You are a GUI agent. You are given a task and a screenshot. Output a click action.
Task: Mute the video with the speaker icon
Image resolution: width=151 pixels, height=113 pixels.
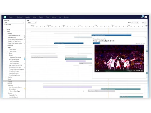coord(134,71)
